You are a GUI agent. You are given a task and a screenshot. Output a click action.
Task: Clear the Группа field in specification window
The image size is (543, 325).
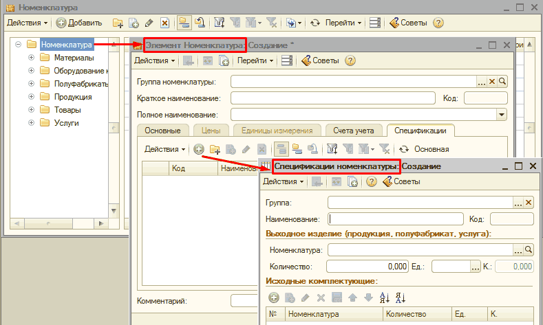click(x=529, y=202)
